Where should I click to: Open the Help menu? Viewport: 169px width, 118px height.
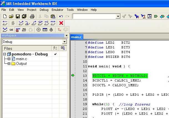coord(94,10)
